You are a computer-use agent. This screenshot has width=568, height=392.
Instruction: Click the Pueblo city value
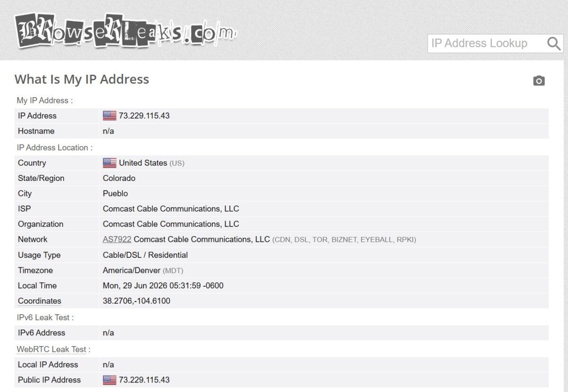point(115,194)
